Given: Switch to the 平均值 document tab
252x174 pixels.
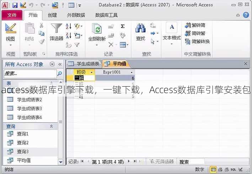Looking at the screenshot, I should [x=115, y=64].
